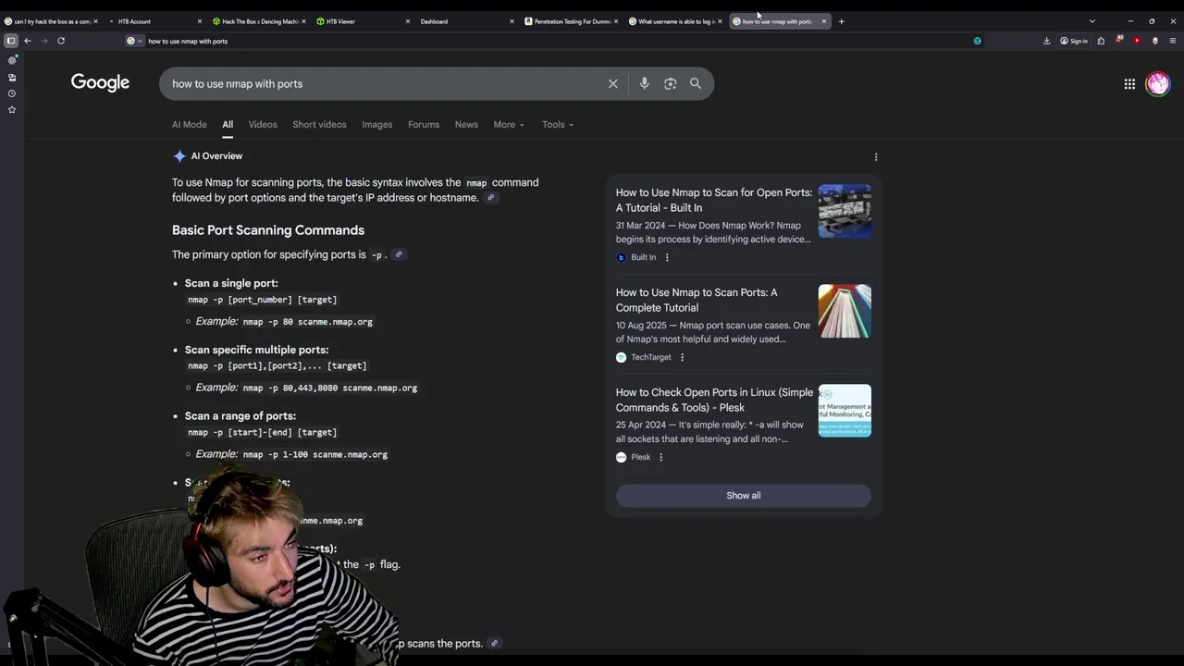This screenshot has height=666, width=1184.
Task: Open the Google account avatar
Action: point(1157,83)
